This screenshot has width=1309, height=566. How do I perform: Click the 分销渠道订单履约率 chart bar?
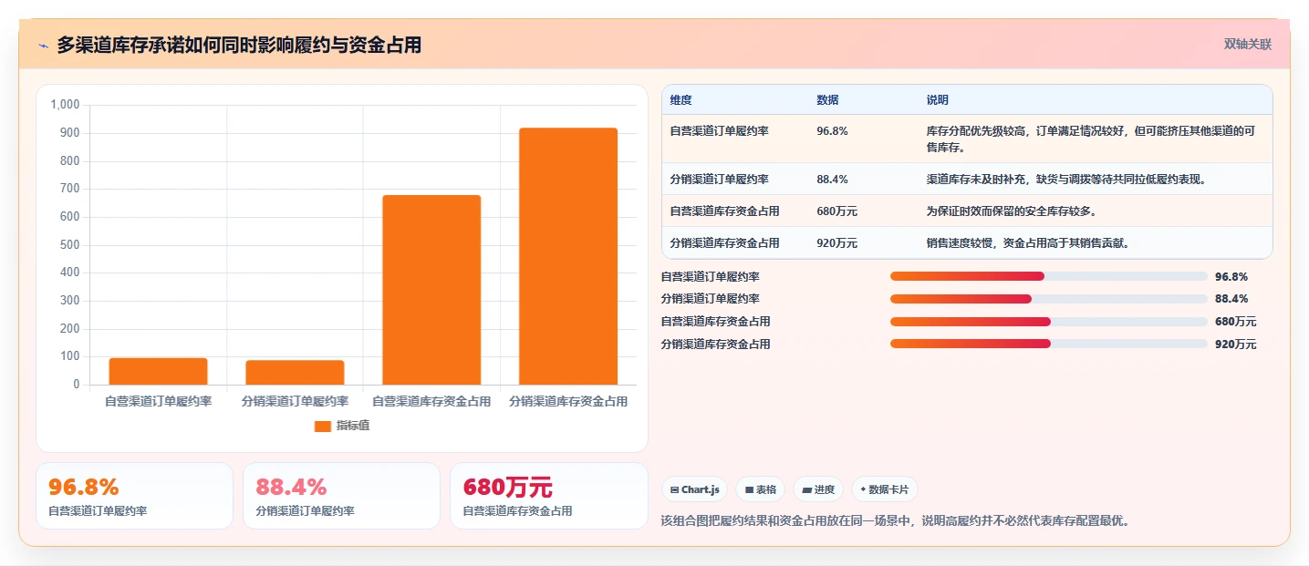tap(295, 372)
